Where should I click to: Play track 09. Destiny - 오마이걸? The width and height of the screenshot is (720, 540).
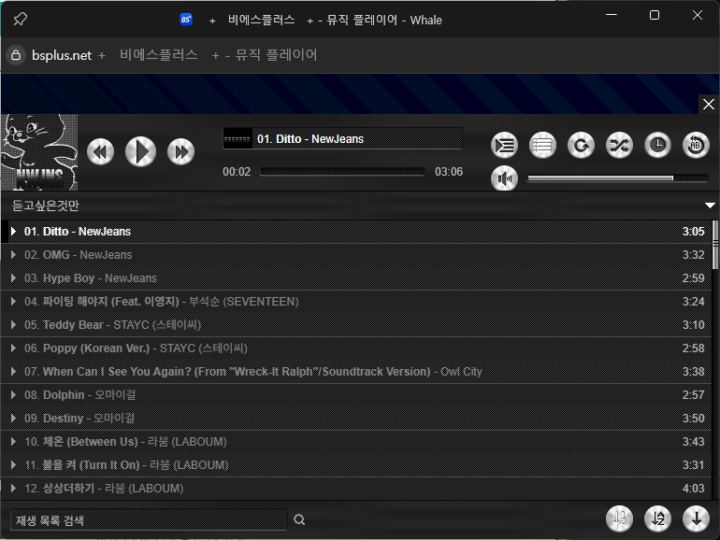pyautogui.click(x=356, y=419)
